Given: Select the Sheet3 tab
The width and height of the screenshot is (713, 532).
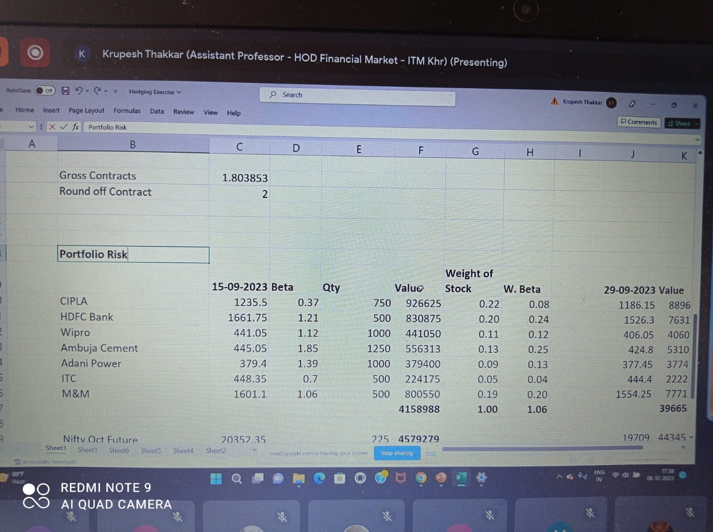Looking at the screenshot, I should [x=56, y=448].
